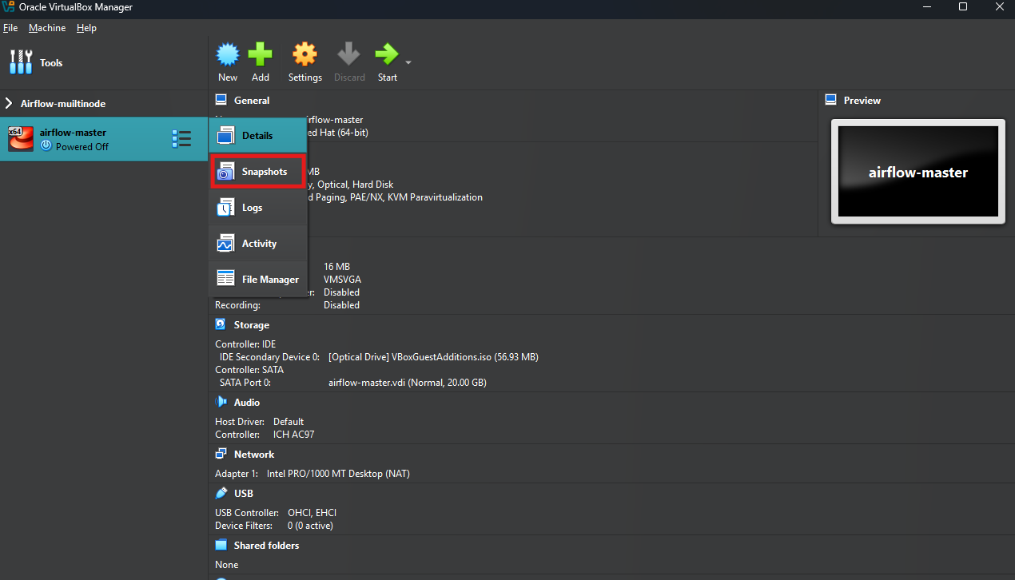This screenshot has height=580, width=1015.
Task: Choose Details in the popup menu
Action: pos(258,136)
